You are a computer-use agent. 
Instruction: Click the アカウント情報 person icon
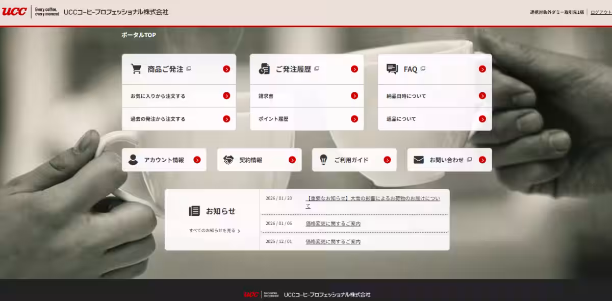pos(133,159)
